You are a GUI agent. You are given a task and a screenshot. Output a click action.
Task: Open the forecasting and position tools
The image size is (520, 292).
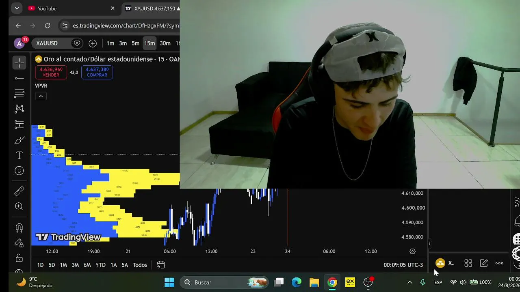19,125
